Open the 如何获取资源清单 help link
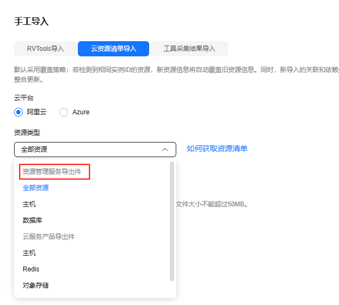The height and width of the screenshot is (305, 339). point(217,148)
